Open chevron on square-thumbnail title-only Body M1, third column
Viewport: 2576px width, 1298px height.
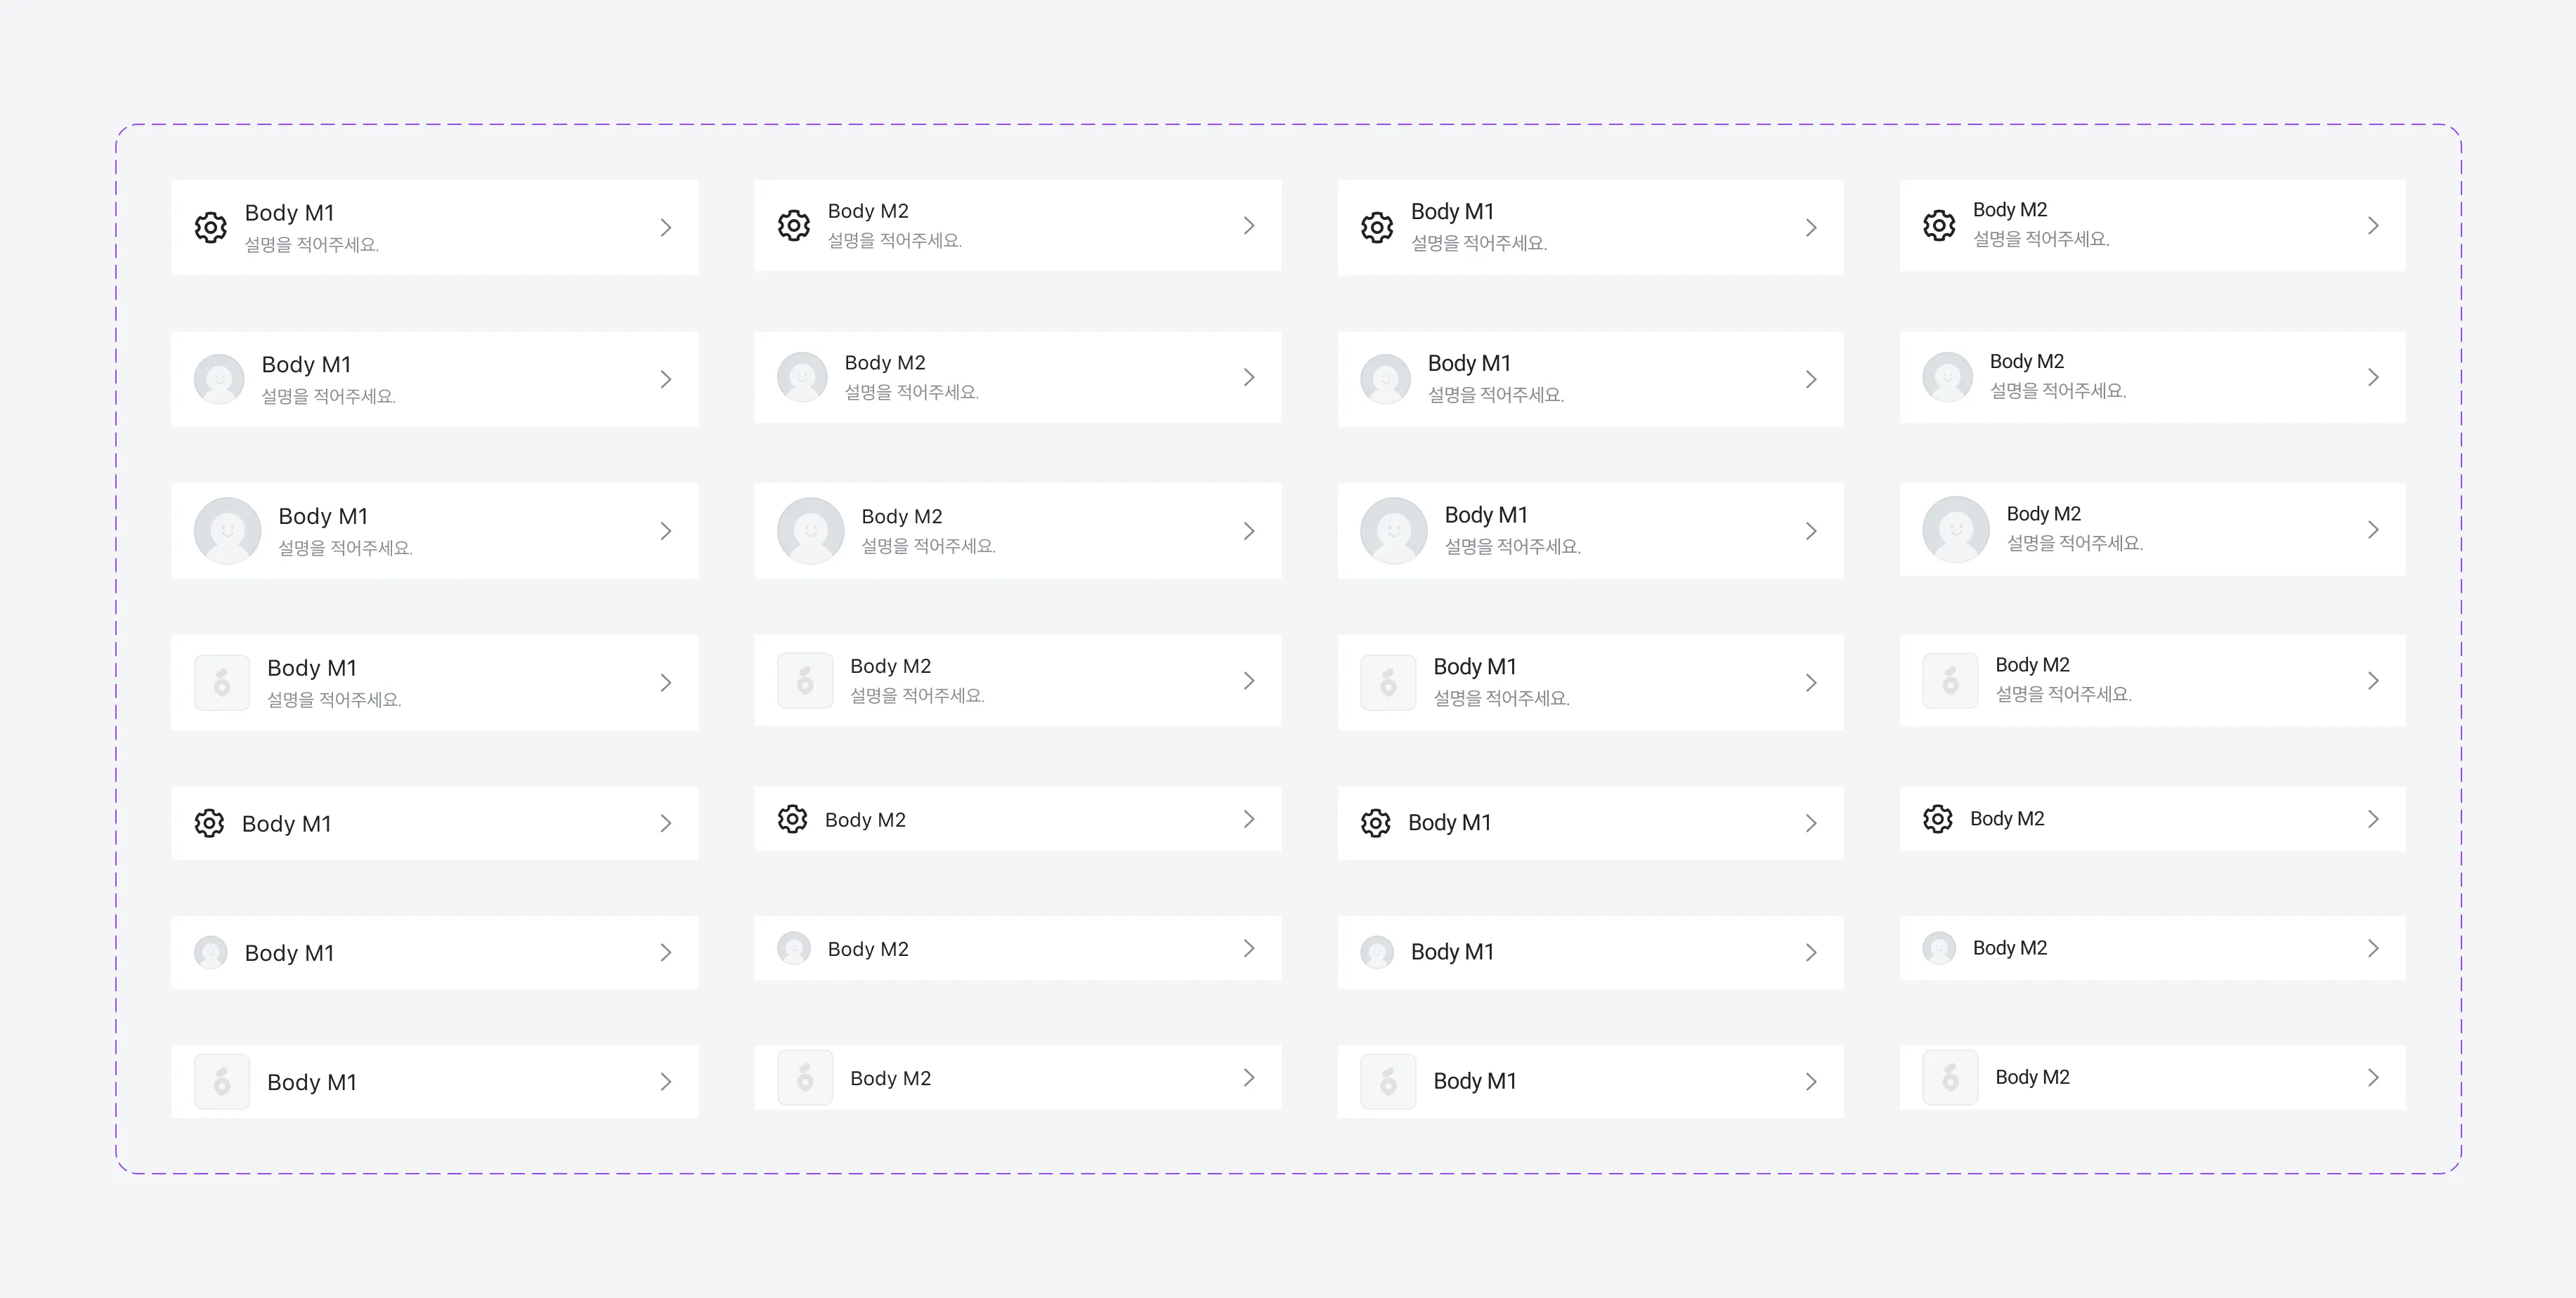(x=1811, y=1082)
